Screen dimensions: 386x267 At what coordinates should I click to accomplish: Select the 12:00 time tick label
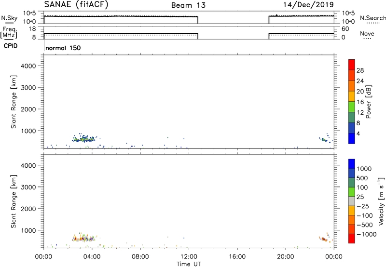[189, 257]
